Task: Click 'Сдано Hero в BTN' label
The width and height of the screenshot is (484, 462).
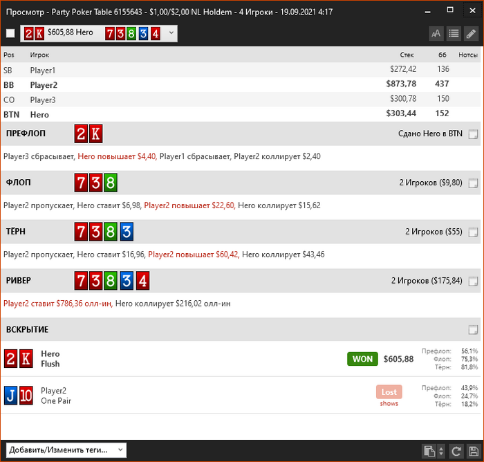Action: [430, 133]
